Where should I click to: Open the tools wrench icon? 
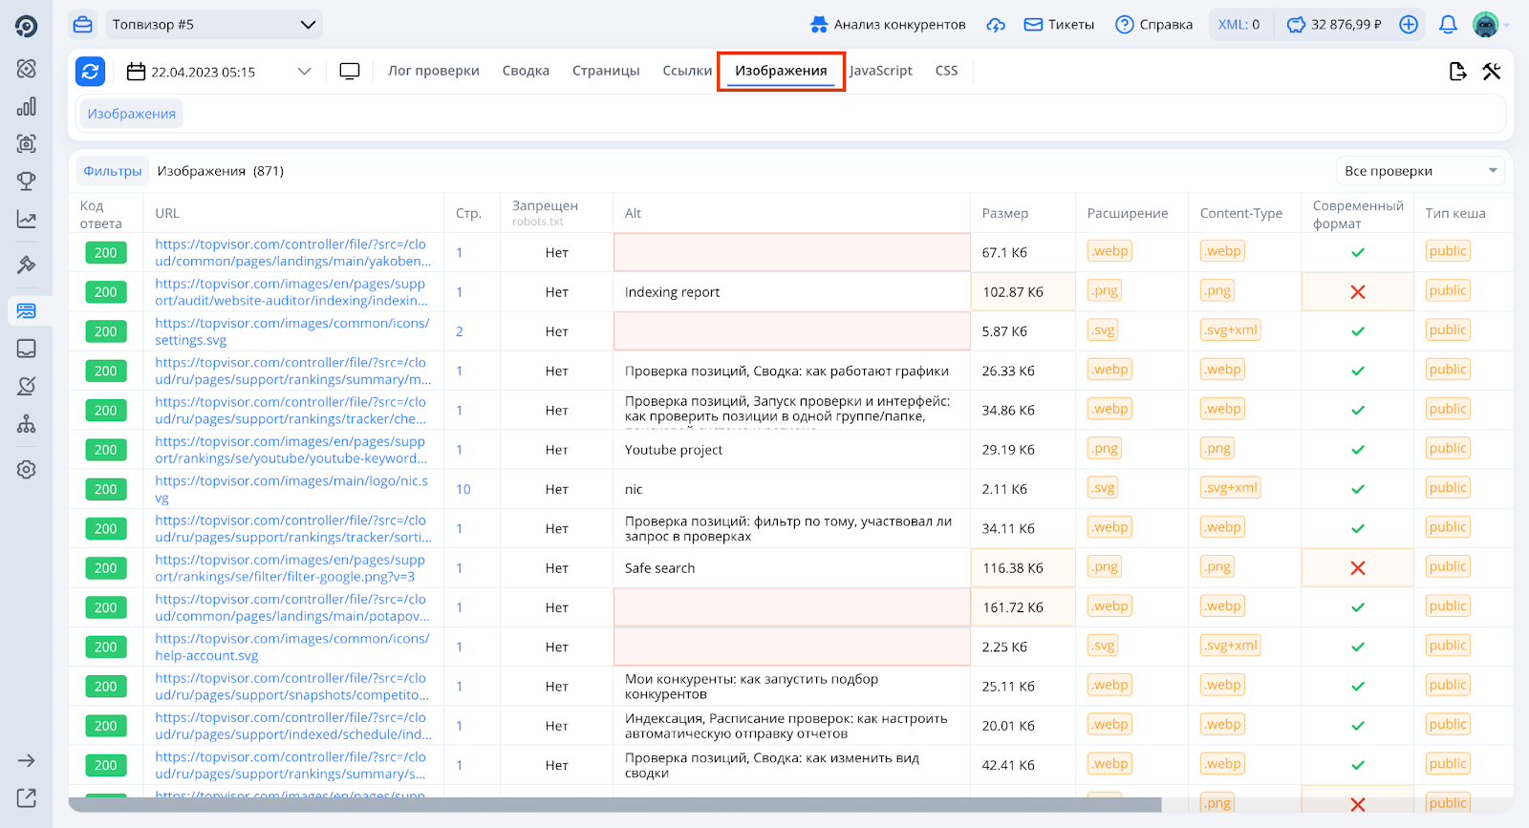click(x=1492, y=72)
